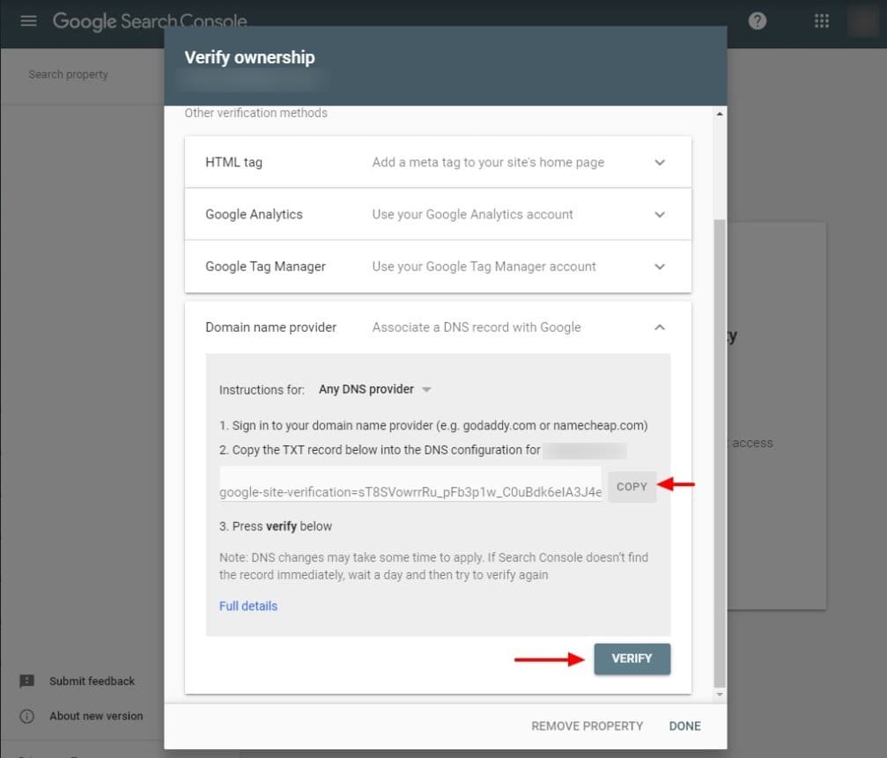Click the dialog scrollbar up arrow
The image size is (887, 758).
[721, 114]
